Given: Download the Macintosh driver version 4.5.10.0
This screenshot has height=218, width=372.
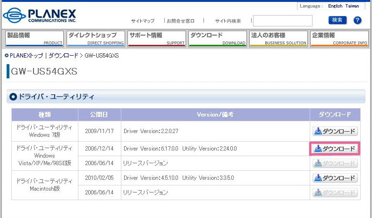Looking at the screenshot, I should click(x=335, y=178).
